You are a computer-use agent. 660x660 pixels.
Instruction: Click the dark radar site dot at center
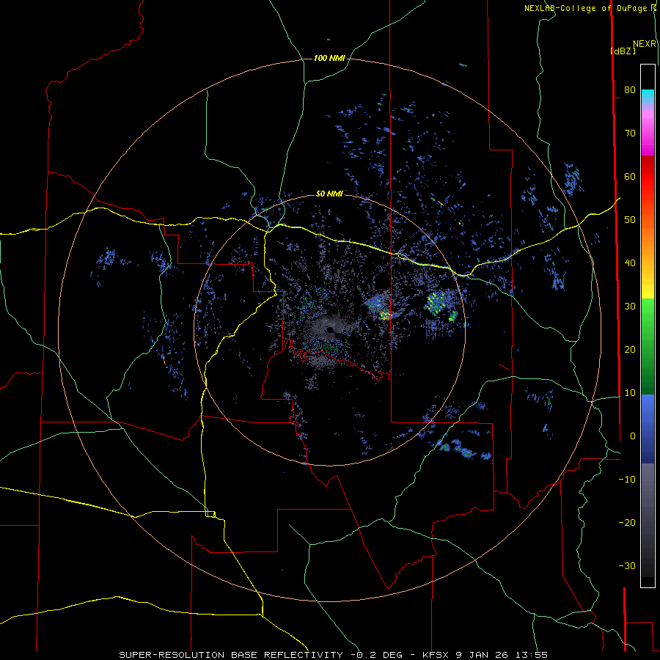click(x=329, y=329)
